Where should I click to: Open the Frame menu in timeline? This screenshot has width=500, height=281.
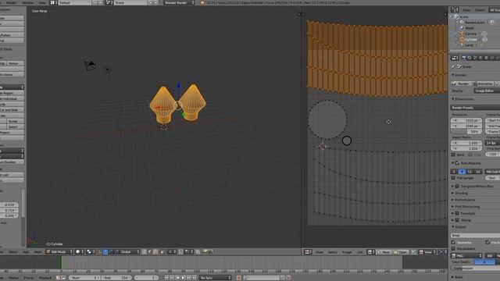[29, 278]
